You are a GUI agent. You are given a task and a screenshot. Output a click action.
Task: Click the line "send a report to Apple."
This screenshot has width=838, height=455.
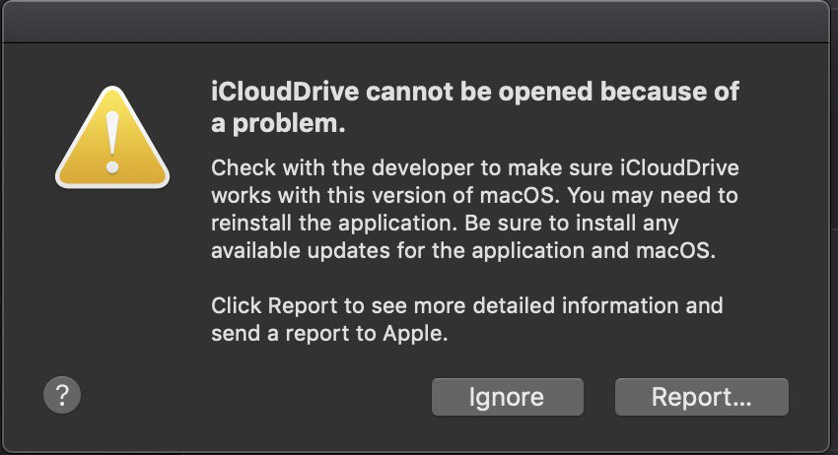pos(329,334)
